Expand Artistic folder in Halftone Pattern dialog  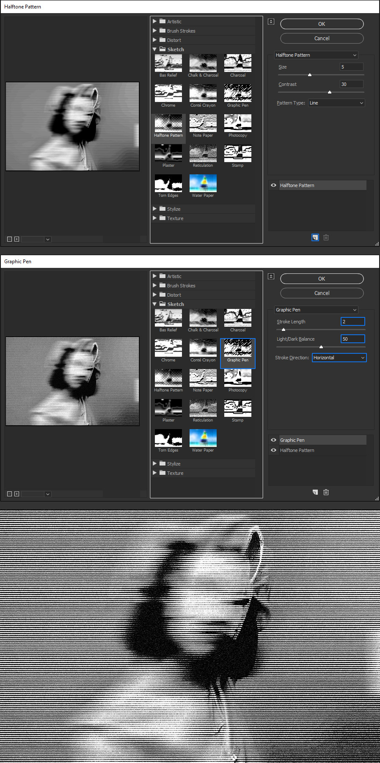pos(154,21)
